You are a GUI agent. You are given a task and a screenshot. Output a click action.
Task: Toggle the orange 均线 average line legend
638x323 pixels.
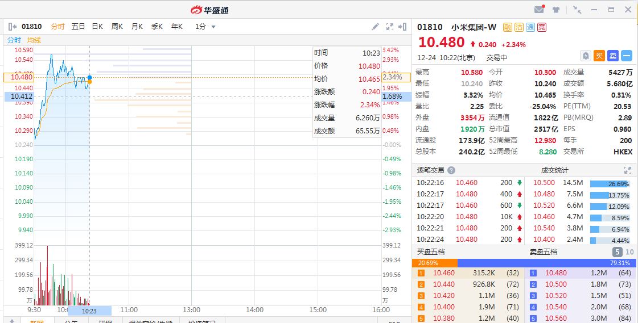(34, 40)
